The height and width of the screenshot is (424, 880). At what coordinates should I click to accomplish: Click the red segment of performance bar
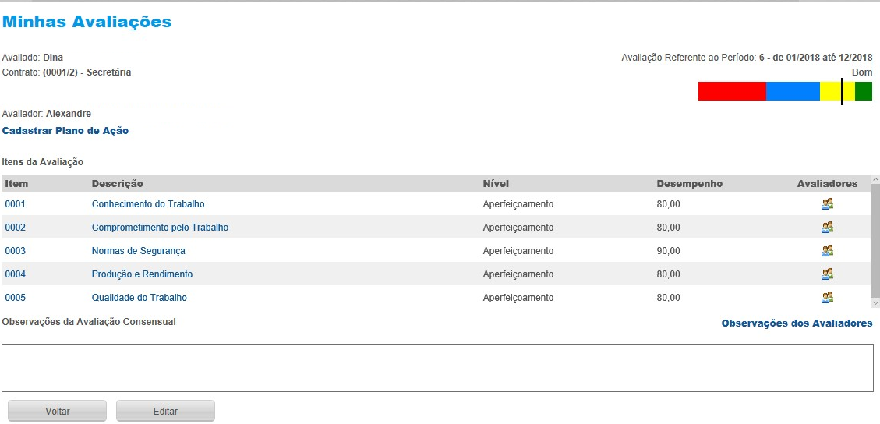click(x=732, y=91)
